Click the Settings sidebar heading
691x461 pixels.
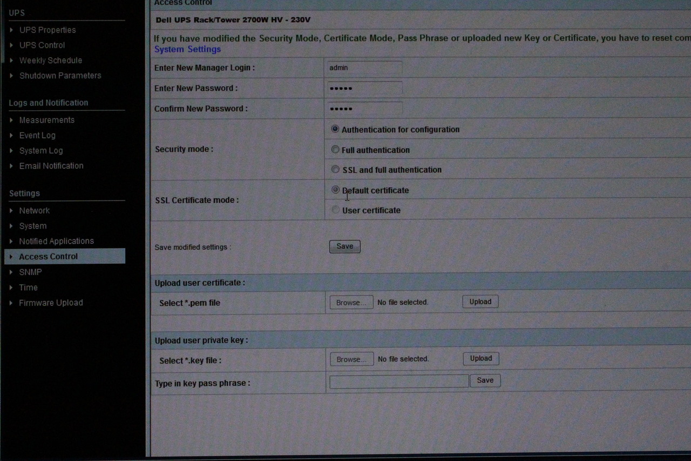tap(24, 193)
